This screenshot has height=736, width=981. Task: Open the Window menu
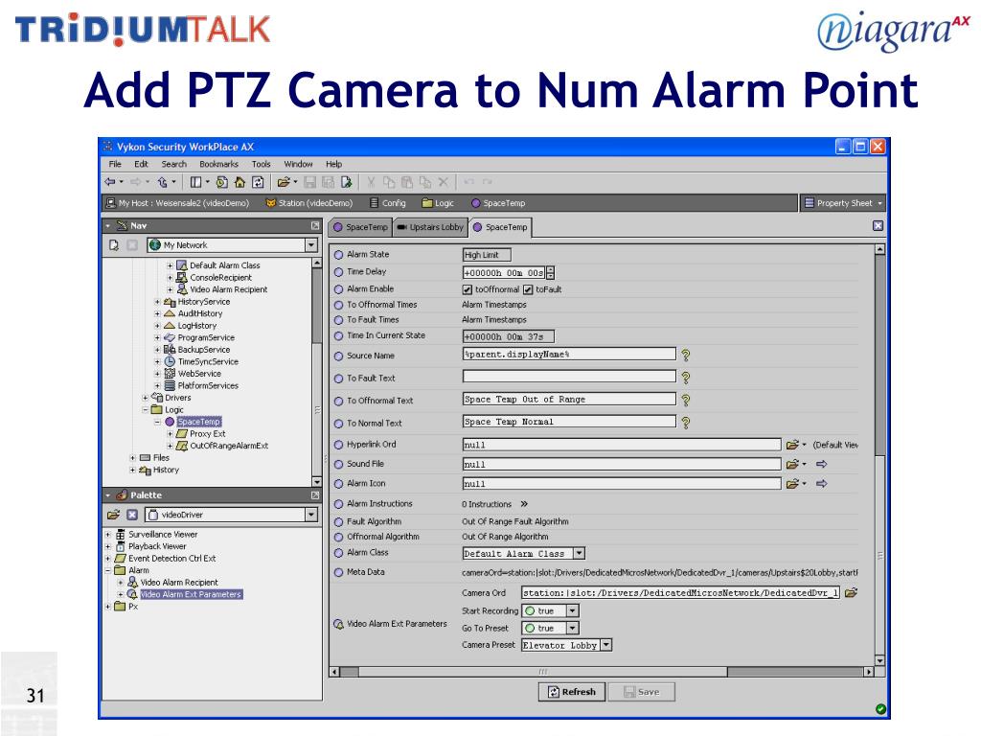299,164
